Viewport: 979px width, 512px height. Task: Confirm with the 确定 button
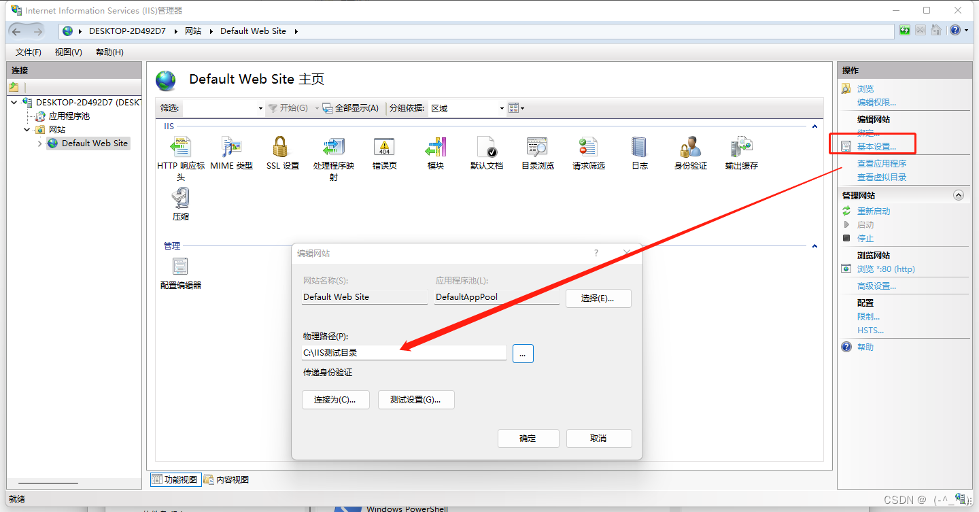528,439
